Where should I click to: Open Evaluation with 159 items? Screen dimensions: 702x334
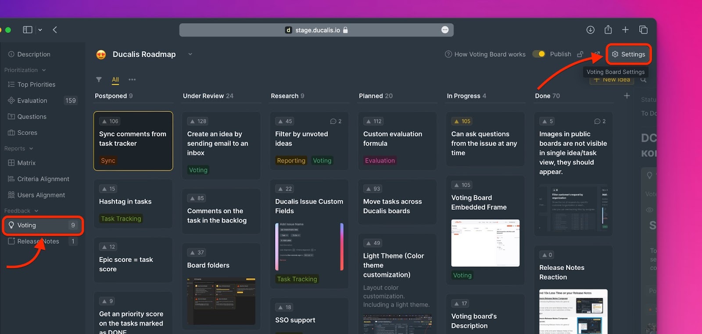point(42,101)
